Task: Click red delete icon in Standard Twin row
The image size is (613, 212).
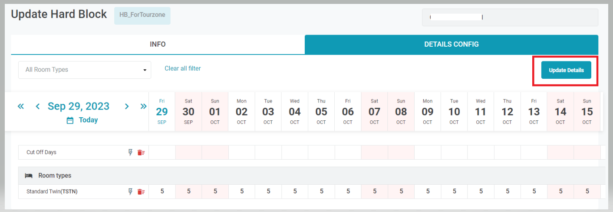Action: [141, 192]
